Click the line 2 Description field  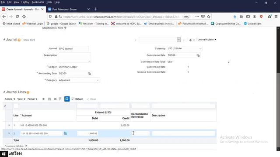click(x=184, y=133)
